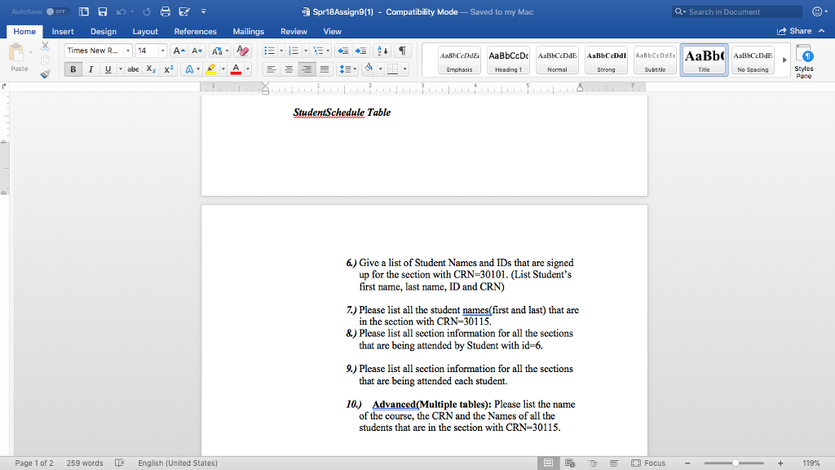Open the References tab
Image resolution: width=835 pixels, height=470 pixels.
coord(196,32)
